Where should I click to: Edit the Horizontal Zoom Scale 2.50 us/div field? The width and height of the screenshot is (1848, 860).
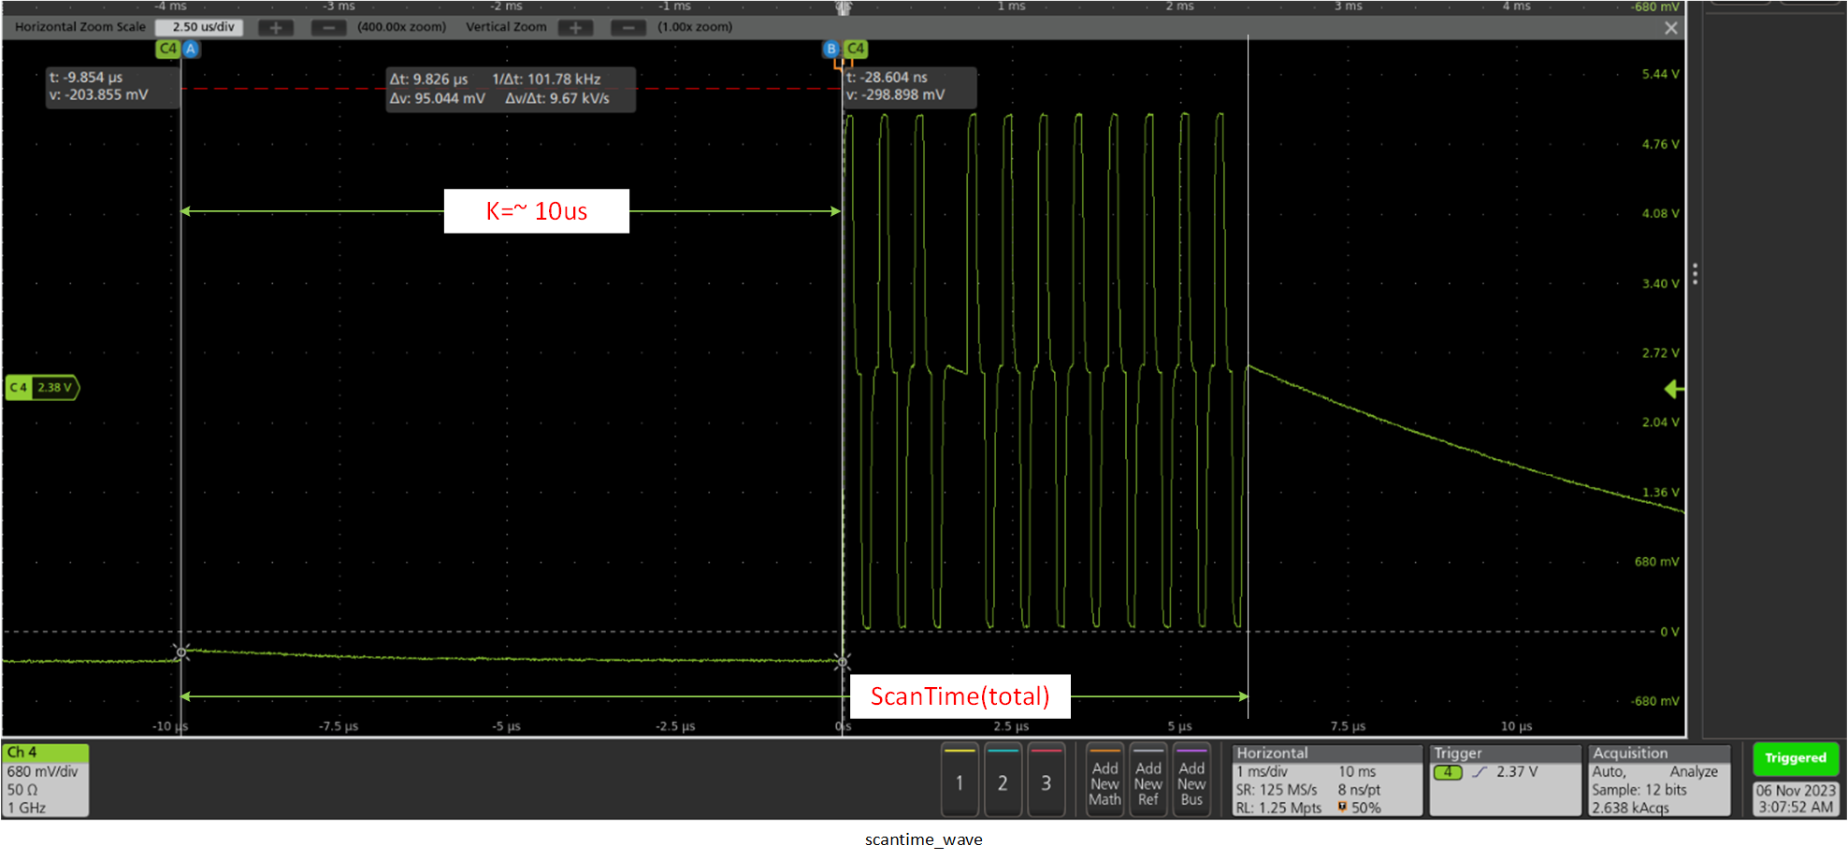[199, 27]
